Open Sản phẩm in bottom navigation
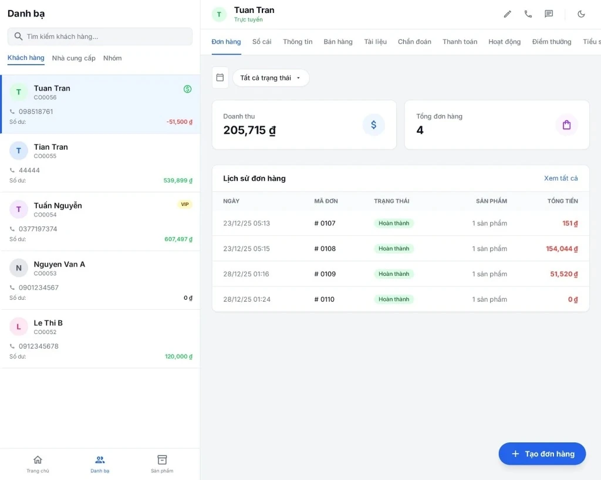Viewport: 601px width, 480px height. coord(162,463)
